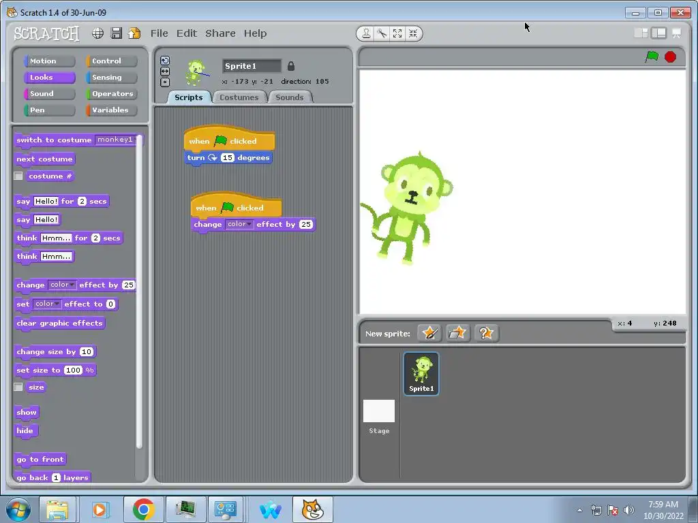Click the 15 degrees value in turn block

tap(228, 157)
